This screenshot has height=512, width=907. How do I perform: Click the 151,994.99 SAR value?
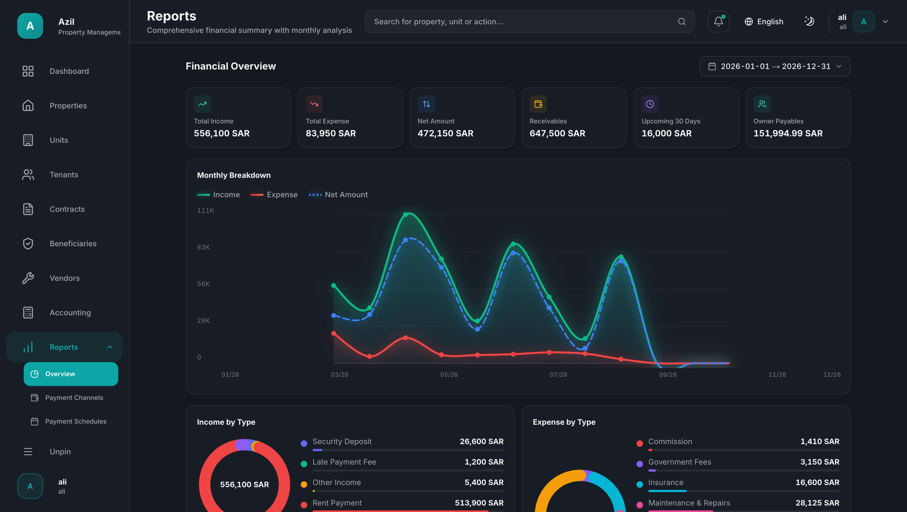[788, 133]
